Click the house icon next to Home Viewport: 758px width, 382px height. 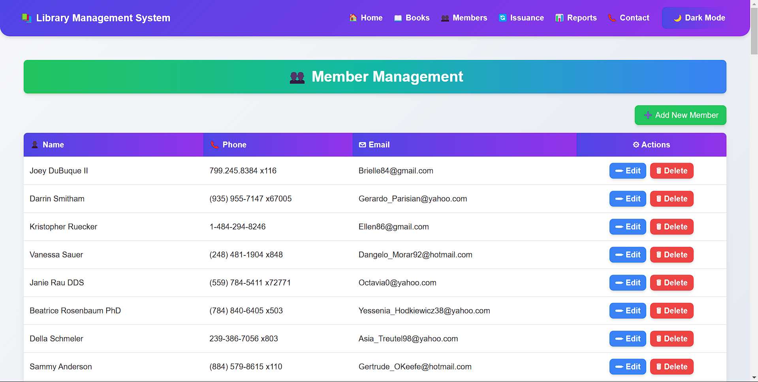coord(353,18)
